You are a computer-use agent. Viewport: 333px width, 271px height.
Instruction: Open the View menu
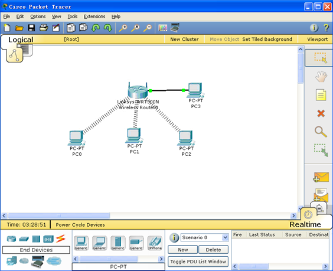click(x=57, y=17)
